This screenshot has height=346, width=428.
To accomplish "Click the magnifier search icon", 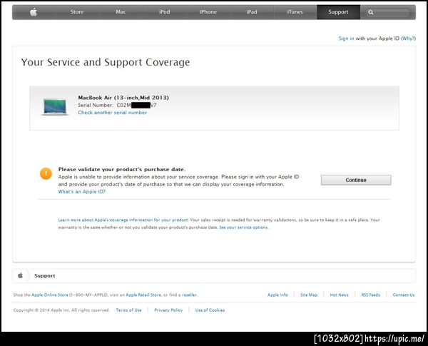I will [371, 12].
